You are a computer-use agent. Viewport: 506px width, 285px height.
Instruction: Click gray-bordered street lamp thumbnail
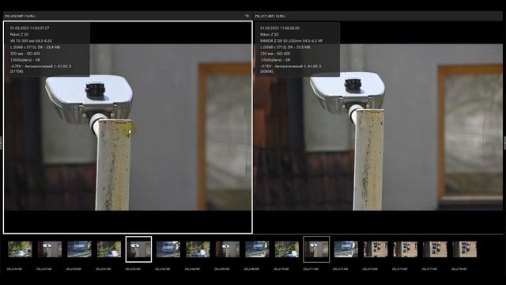pos(316,249)
